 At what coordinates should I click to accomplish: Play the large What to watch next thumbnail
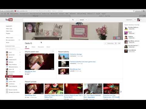pos(40,61)
